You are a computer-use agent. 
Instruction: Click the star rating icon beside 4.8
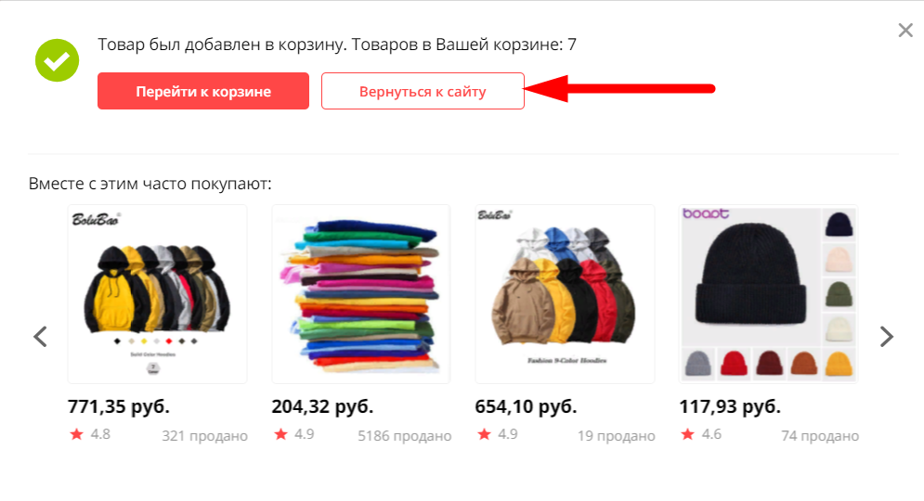point(76,434)
